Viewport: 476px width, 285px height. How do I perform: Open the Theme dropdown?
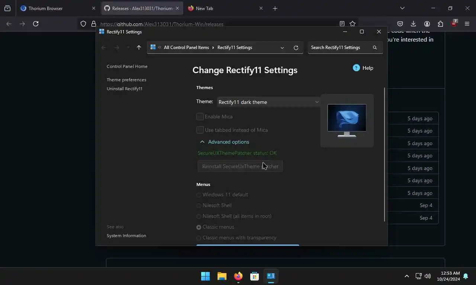click(268, 102)
